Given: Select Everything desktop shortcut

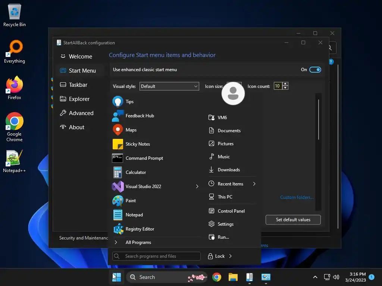Looking at the screenshot, I should 15,52.
